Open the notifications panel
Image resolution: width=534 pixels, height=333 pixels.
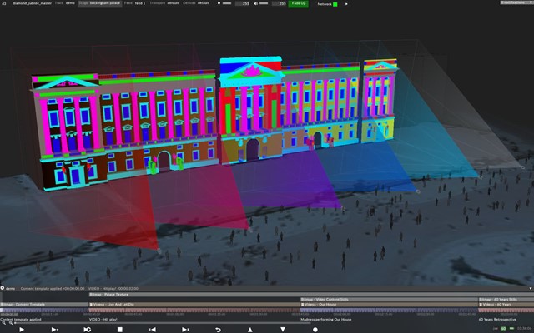pos(516,2)
